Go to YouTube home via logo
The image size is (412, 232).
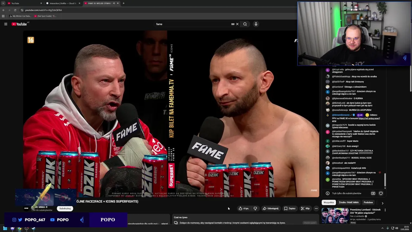(19, 24)
